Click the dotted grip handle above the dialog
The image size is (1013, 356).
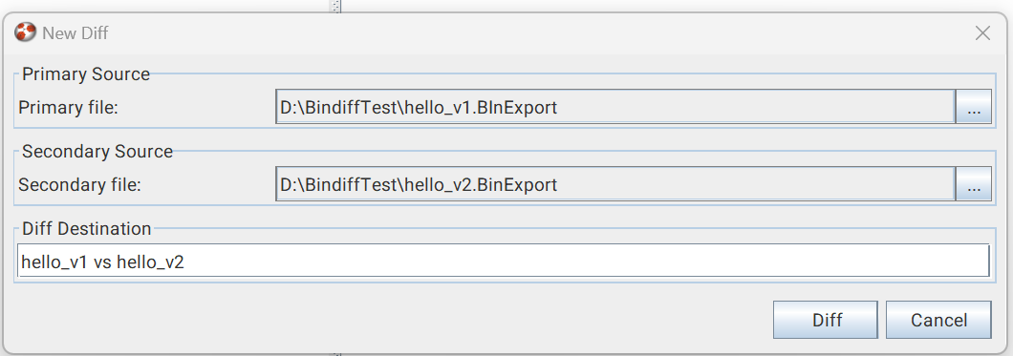click(x=335, y=6)
